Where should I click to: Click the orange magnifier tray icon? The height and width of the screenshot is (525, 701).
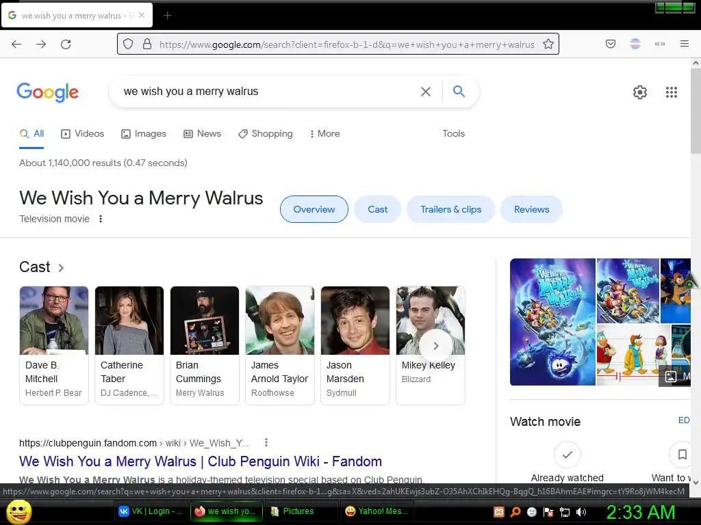coord(515,512)
